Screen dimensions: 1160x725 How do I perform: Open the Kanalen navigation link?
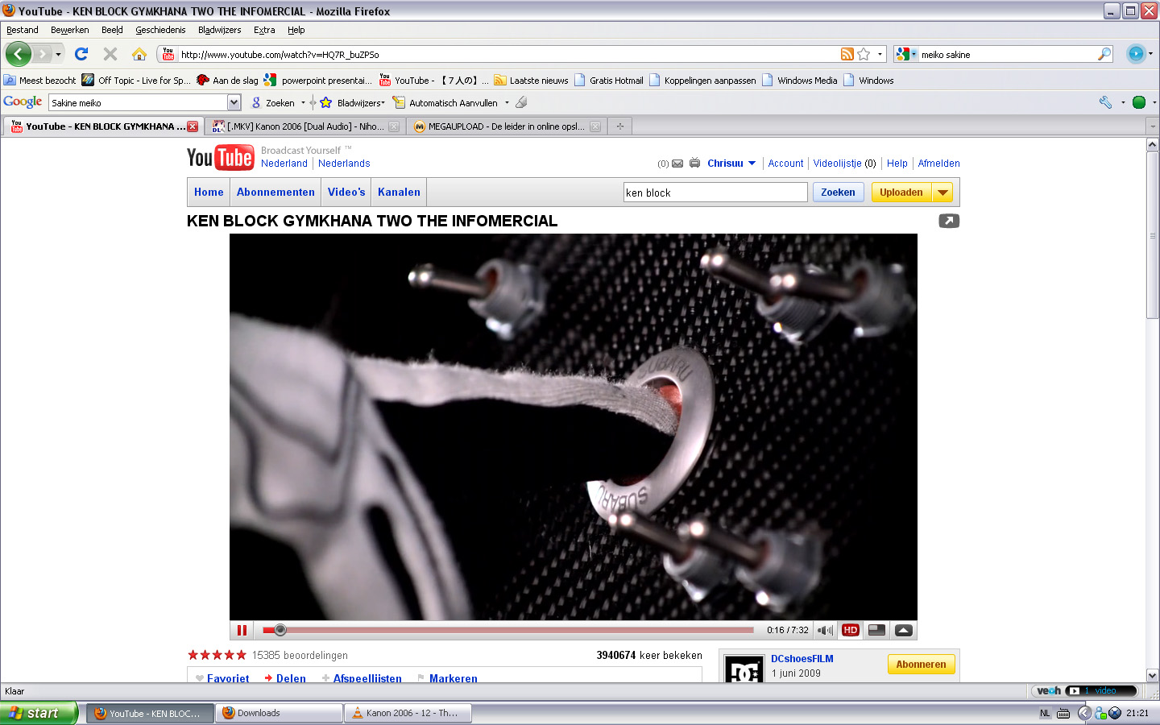click(399, 193)
